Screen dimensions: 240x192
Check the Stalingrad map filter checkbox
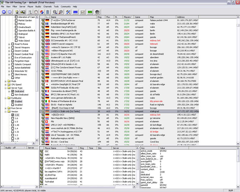[x=16, y=34]
